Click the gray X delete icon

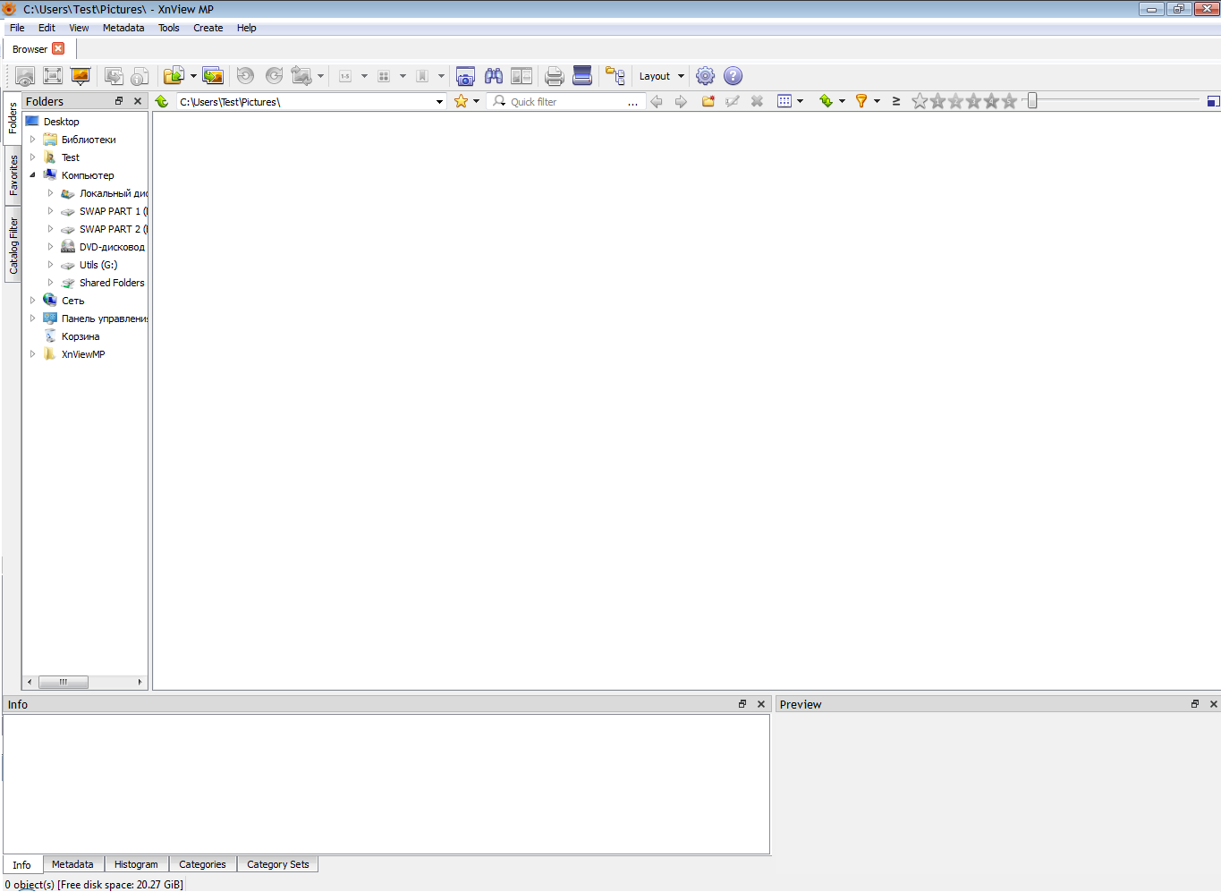pos(757,101)
